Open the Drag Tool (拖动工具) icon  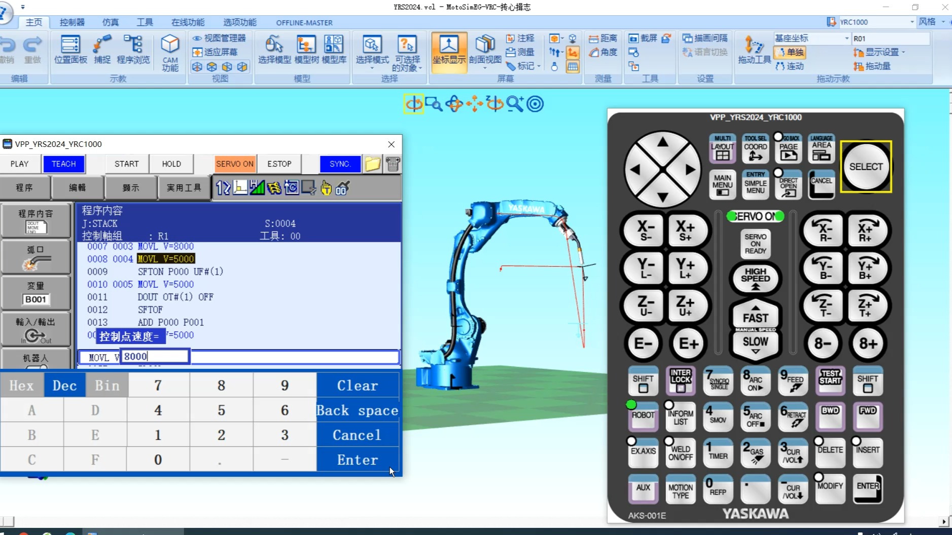click(754, 49)
